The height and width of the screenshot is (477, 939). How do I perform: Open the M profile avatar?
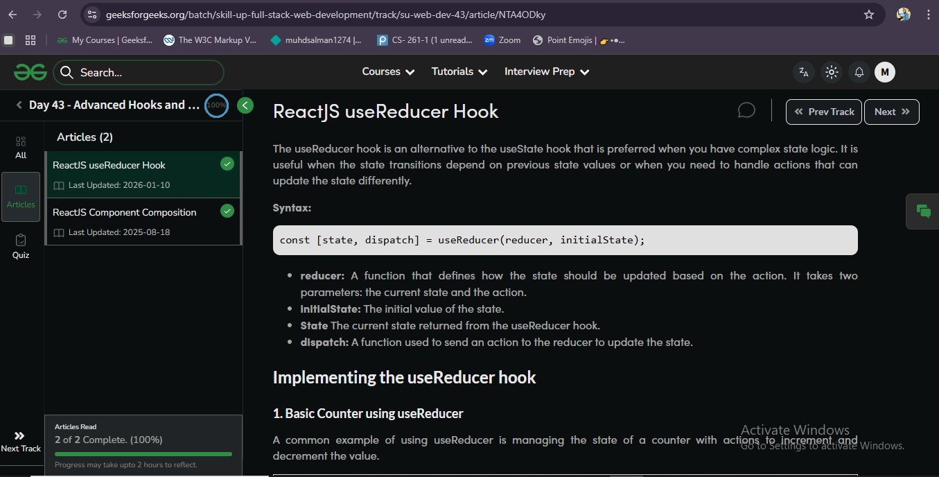coord(885,72)
